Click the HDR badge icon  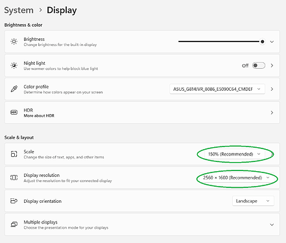[14, 112]
